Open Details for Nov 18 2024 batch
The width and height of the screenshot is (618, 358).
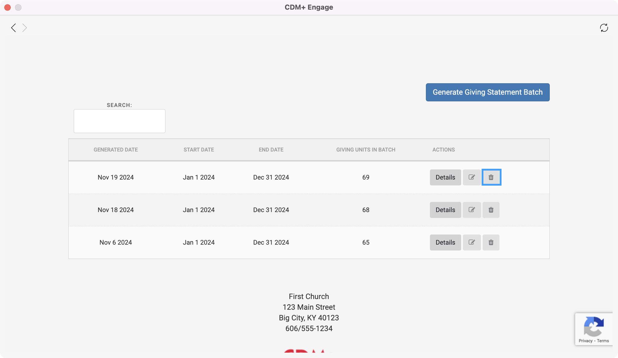445,210
